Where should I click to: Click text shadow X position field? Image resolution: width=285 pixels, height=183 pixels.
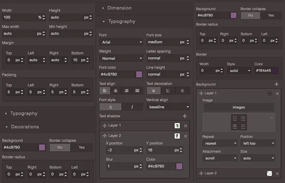124,150
